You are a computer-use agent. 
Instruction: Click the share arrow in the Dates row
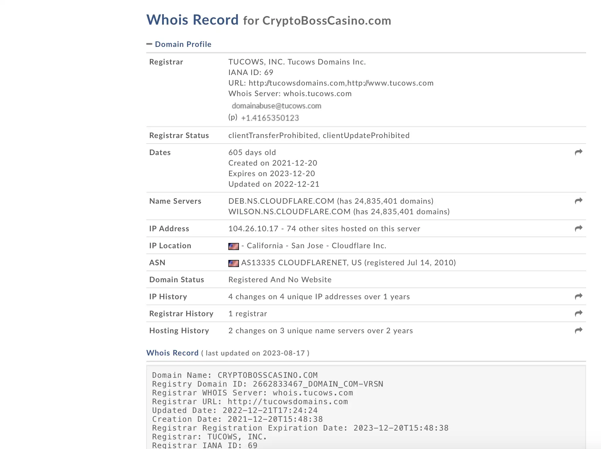(x=578, y=152)
